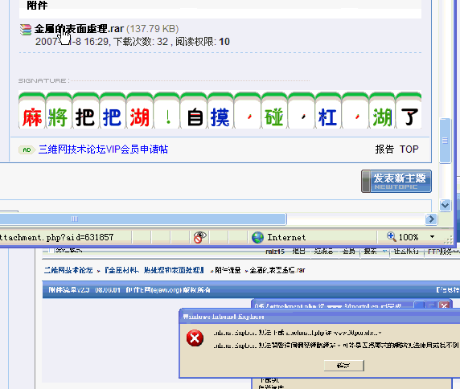Confirm the Windows Internet Explorer error dialog
460x389 pixels.
pos(344,366)
